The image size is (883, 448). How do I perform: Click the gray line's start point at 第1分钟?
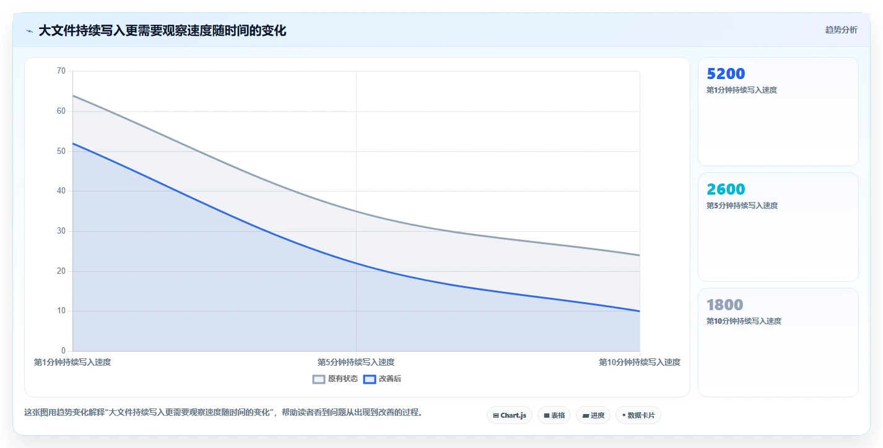click(x=72, y=95)
